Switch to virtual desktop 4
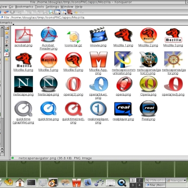This screenshot has height=188, width=188. [139, 185]
